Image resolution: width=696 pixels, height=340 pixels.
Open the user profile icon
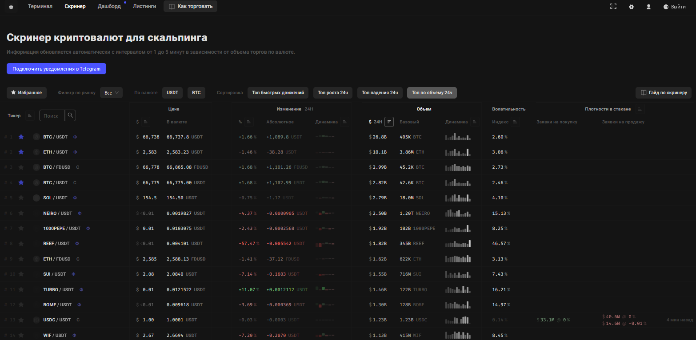[x=648, y=7]
